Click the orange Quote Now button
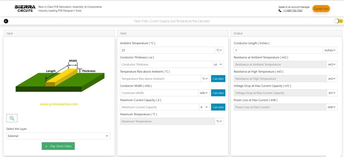Image resolution: width=344 pixels, height=157 pixels. pos(321,9)
